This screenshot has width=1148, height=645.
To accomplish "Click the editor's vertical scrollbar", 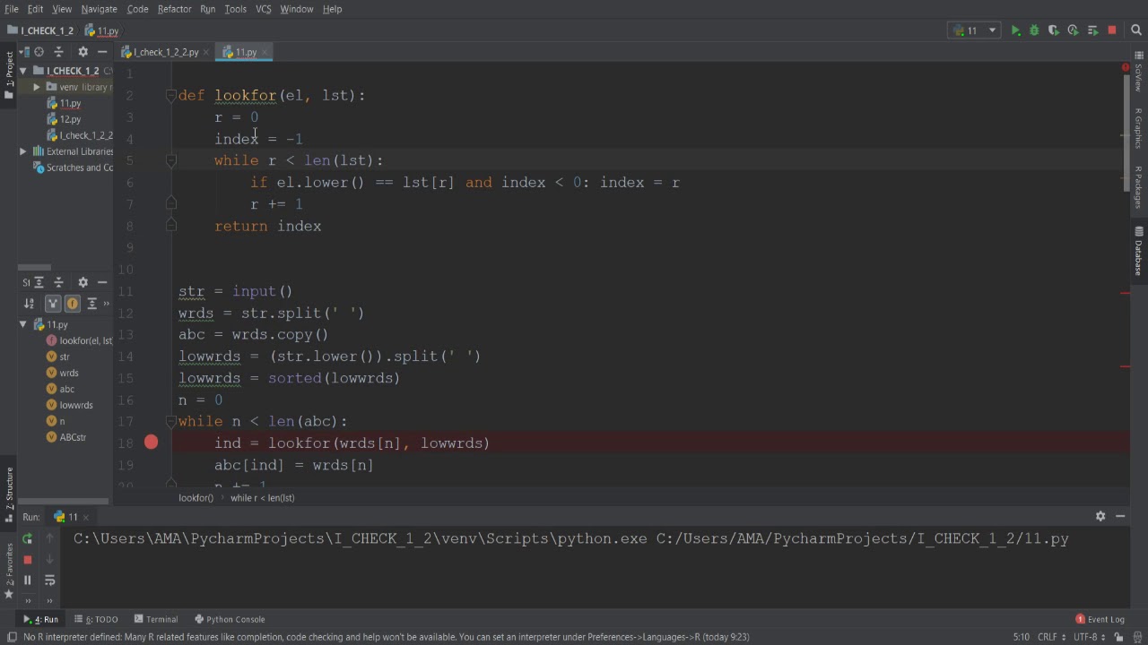I will [x=1126, y=133].
